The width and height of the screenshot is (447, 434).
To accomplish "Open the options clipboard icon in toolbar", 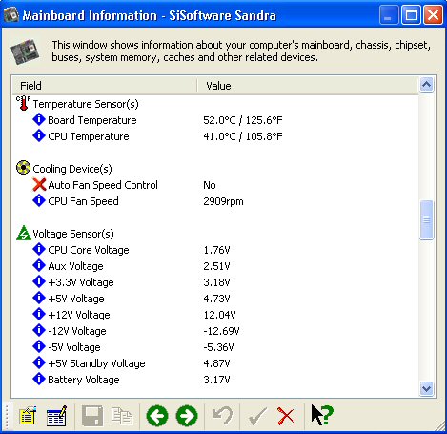I will coord(28,416).
